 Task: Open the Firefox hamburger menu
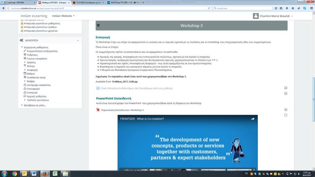[x=311, y=8]
